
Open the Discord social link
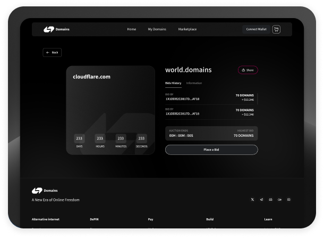point(270,200)
